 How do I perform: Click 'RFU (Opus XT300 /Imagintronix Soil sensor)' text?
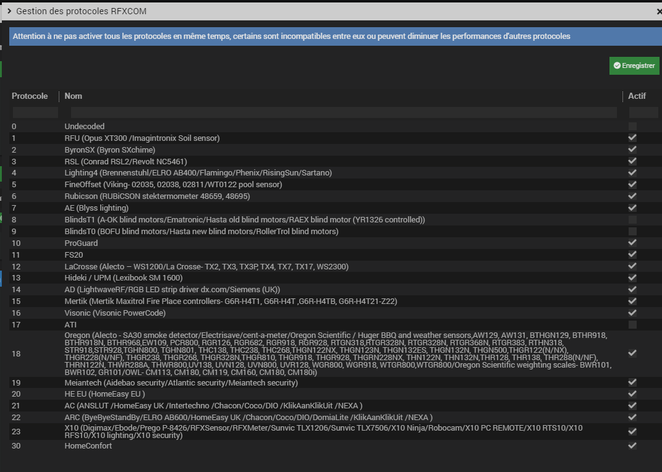click(142, 138)
